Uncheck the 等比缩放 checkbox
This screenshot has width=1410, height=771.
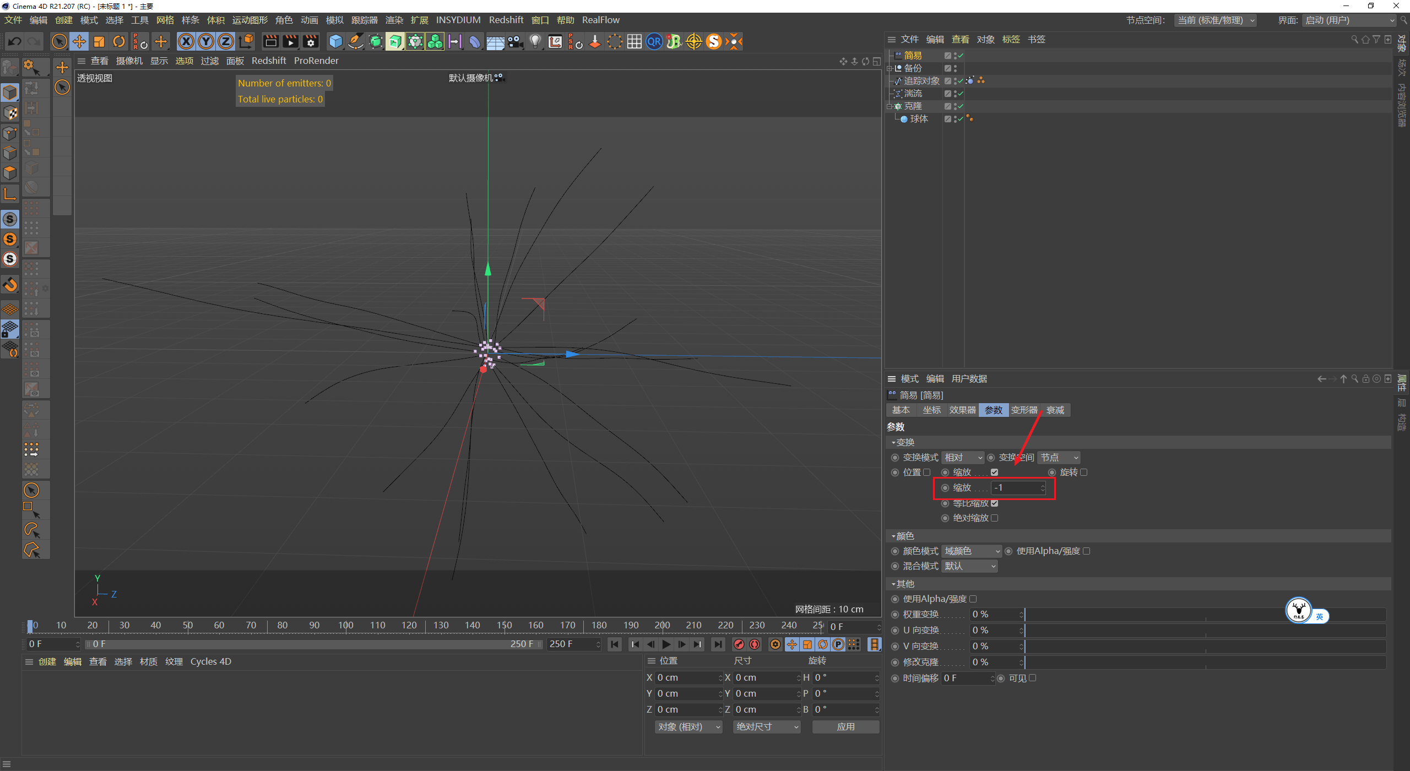(994, 503)
